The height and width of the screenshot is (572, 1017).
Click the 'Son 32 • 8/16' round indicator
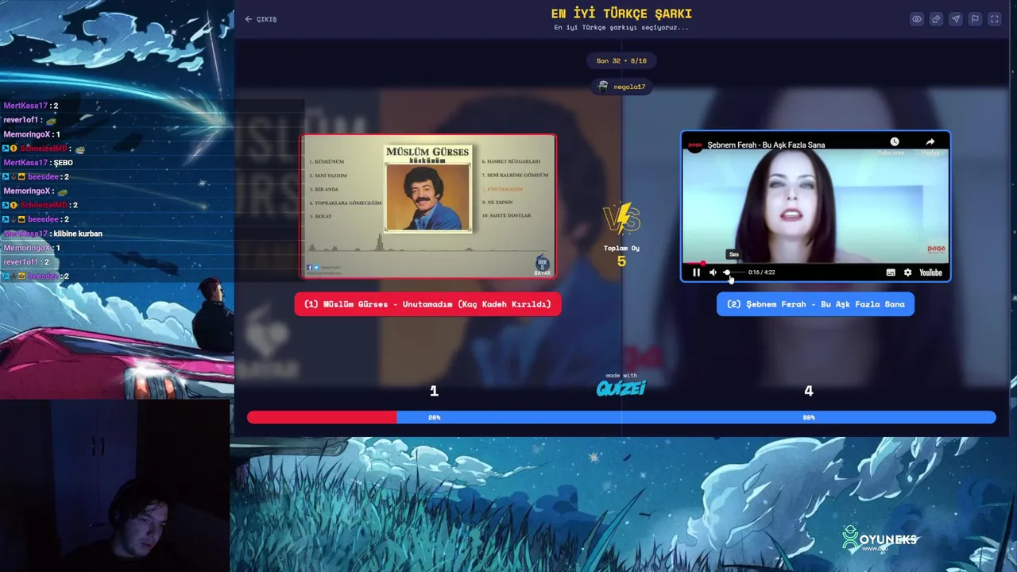(621, 60)
